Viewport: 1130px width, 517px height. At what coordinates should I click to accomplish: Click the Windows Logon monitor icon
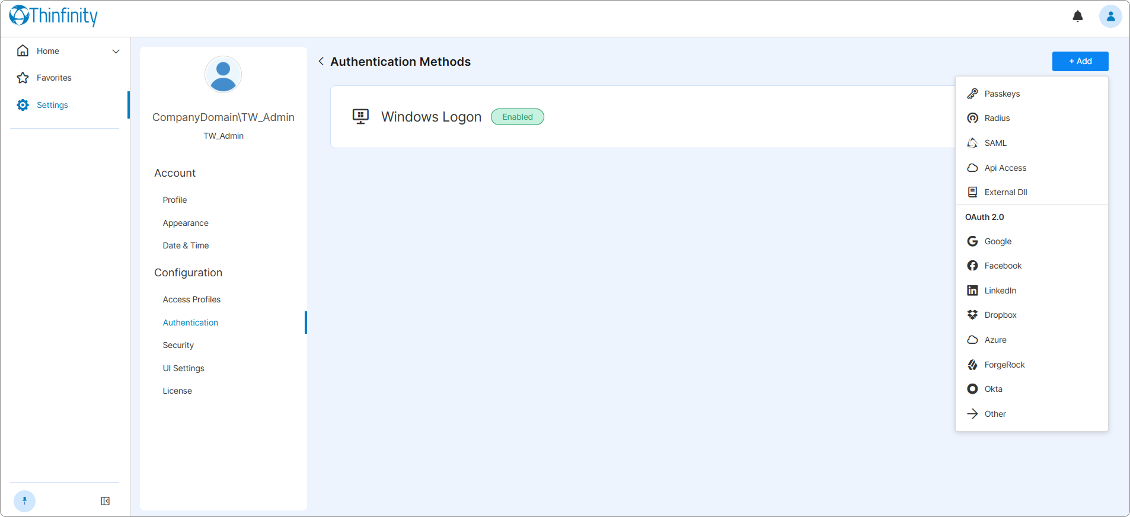click(360, 116)
